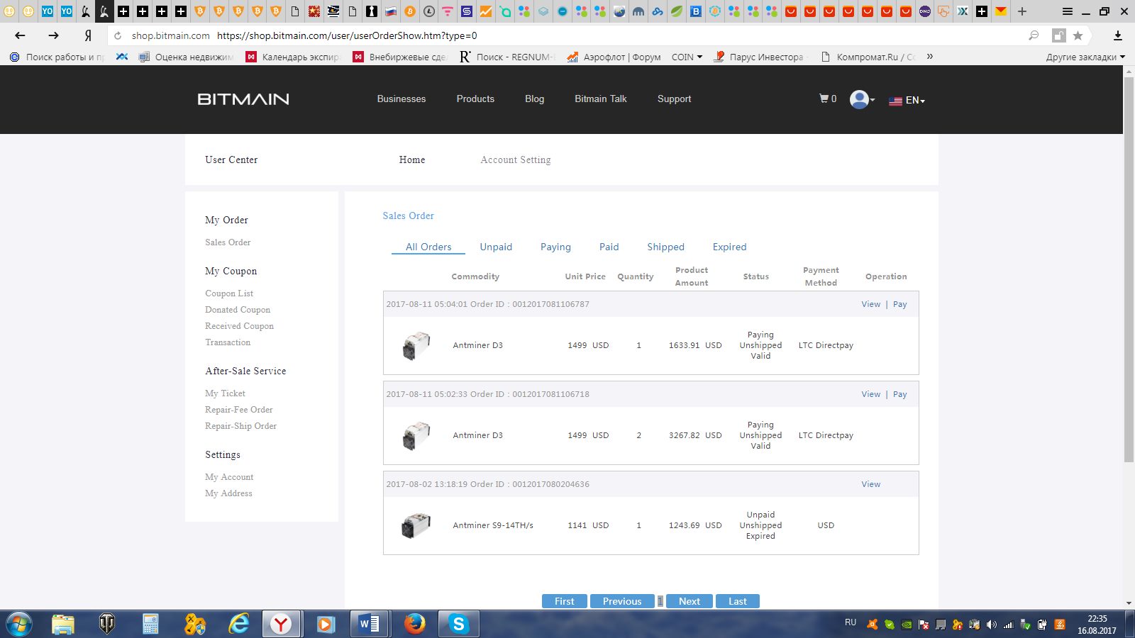Click the volume speaker tray icon
This screenshot has height=638, width=1135.
tap(991, 625)
